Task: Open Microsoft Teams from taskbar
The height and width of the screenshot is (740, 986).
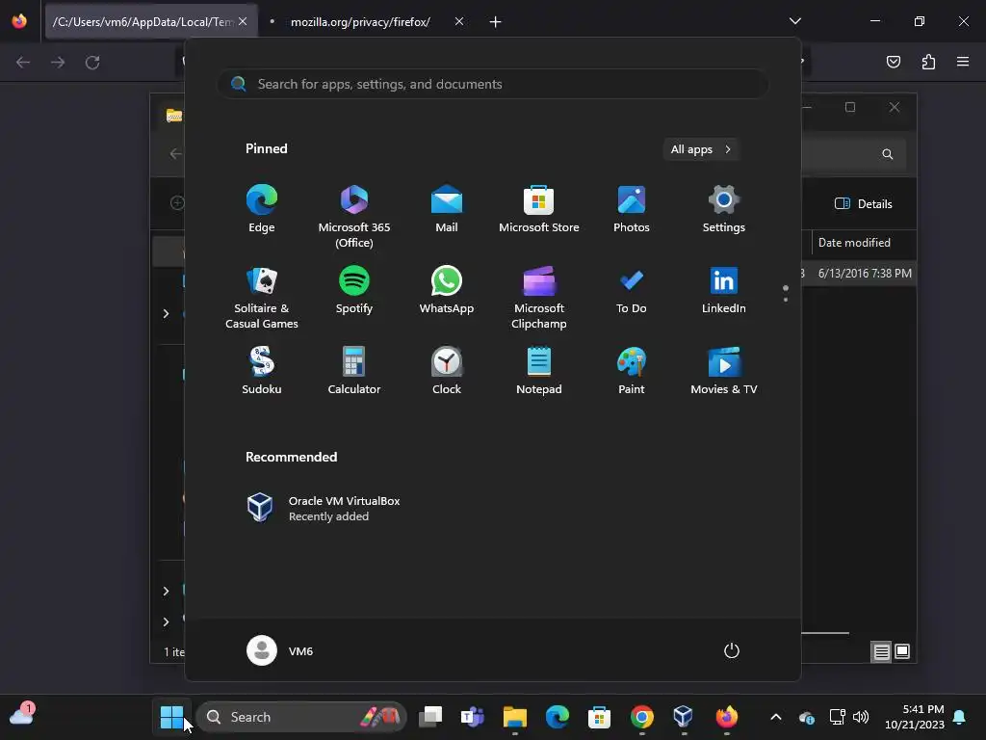Action: coord(472,717)
